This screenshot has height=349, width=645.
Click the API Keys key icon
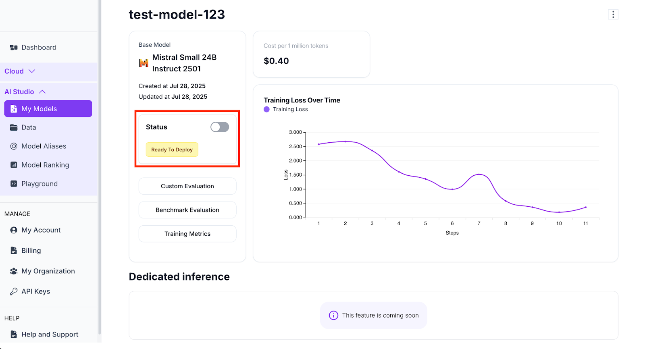point(14,291)
